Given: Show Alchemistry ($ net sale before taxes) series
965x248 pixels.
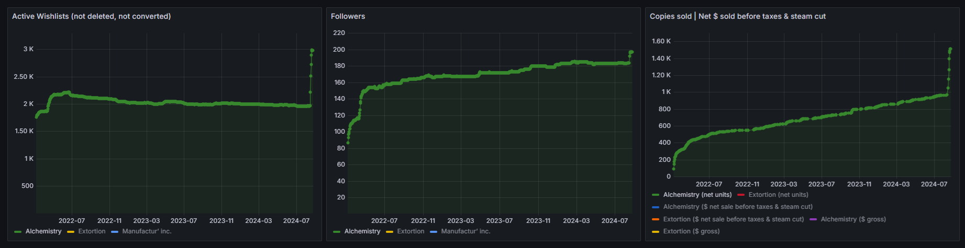Looking at the screenshot, I should [x=738, y=207].
